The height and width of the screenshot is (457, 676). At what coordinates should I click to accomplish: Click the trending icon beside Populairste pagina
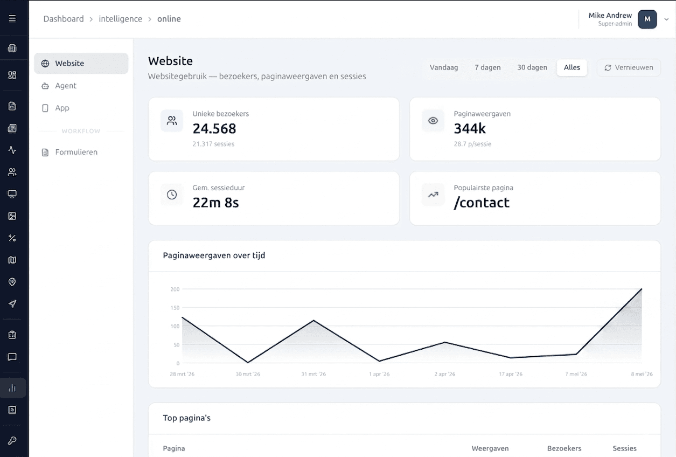pos(433,195)
